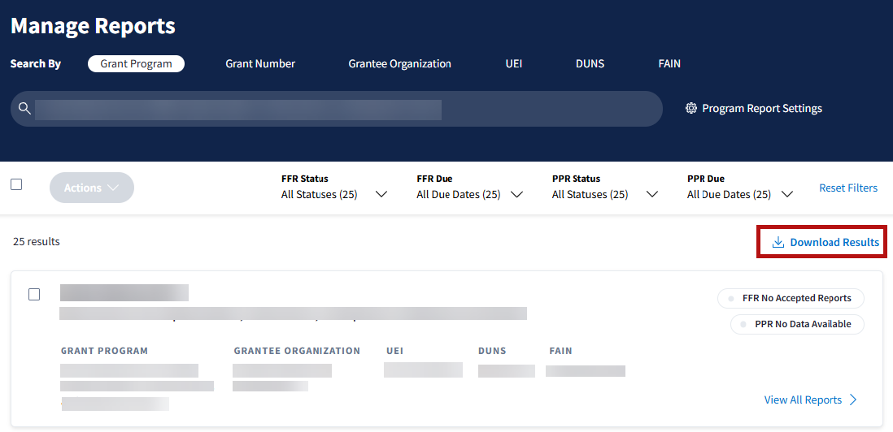Screen dimensions: 893x432
Task: Switch search to Grant Number
Action: click(260, 63)
